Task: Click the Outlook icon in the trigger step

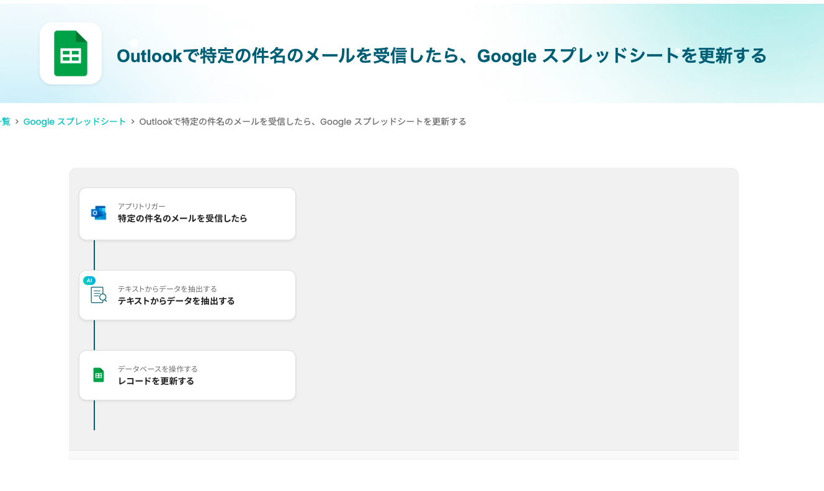Action: tap(99, 213)
